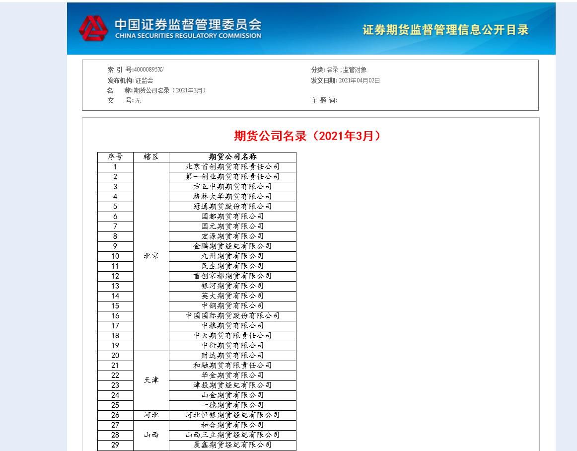This screenshot has width=577, height=451.
Task: Click the publisher value 证监会
Action: click(x=144, y=80)
